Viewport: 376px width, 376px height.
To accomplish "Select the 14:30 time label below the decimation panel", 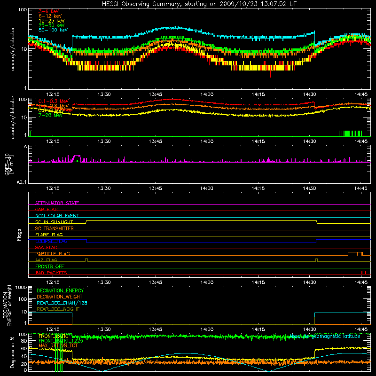I will pos(310,329).
